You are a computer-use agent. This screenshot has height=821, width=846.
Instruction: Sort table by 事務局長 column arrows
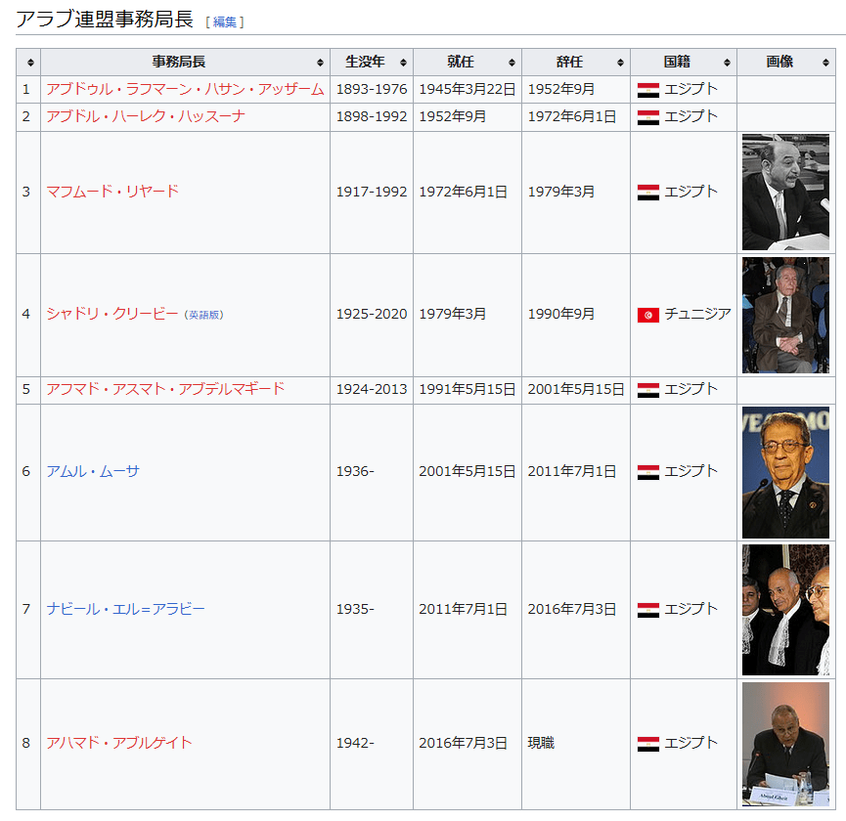pyautogui.click(x=320, y=63)
